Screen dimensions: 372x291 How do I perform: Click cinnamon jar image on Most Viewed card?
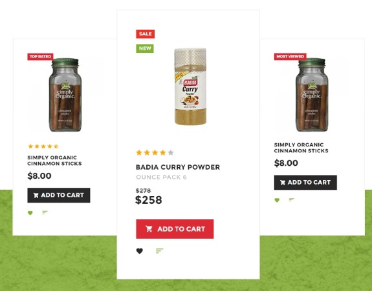coord(312,95)
